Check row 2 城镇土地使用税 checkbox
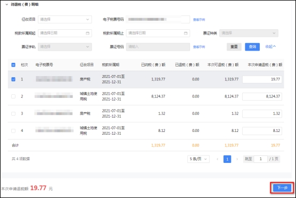The width and height of the screenshot is (296, 198). 13,96
